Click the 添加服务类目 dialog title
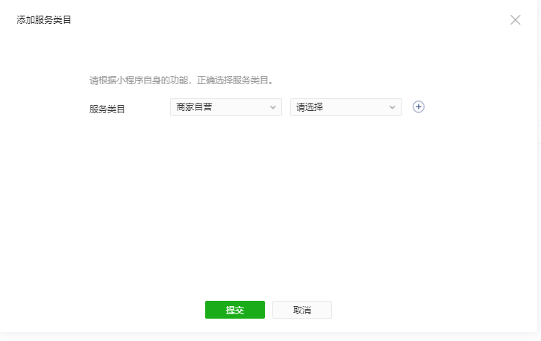The width and height of the screenshot is (541, 341). pos(44,20)
